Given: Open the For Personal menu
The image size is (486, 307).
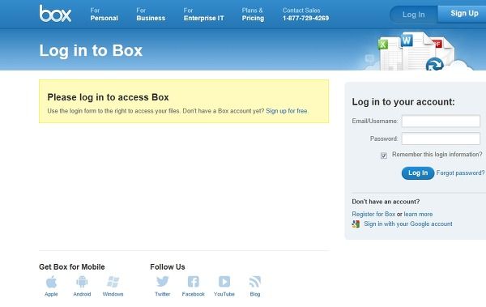Looking at the screenshot, I should 104,15.
